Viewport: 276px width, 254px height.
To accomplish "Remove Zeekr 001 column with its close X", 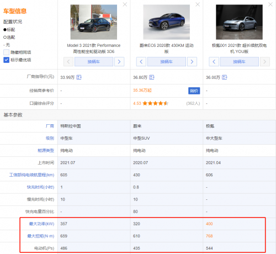I will coord(270,4).
